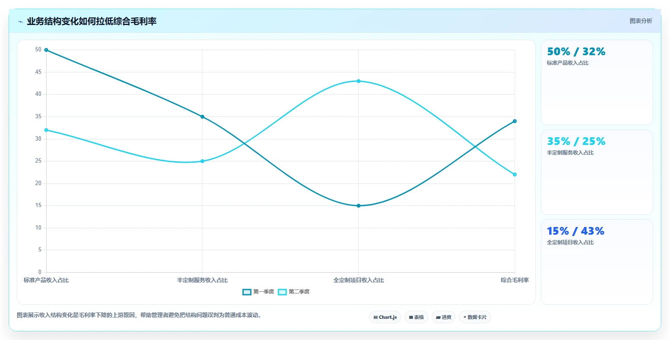Viewport: 670px width, 340px height.
Task: Click y-axis tick label 50
Action: 38,50
